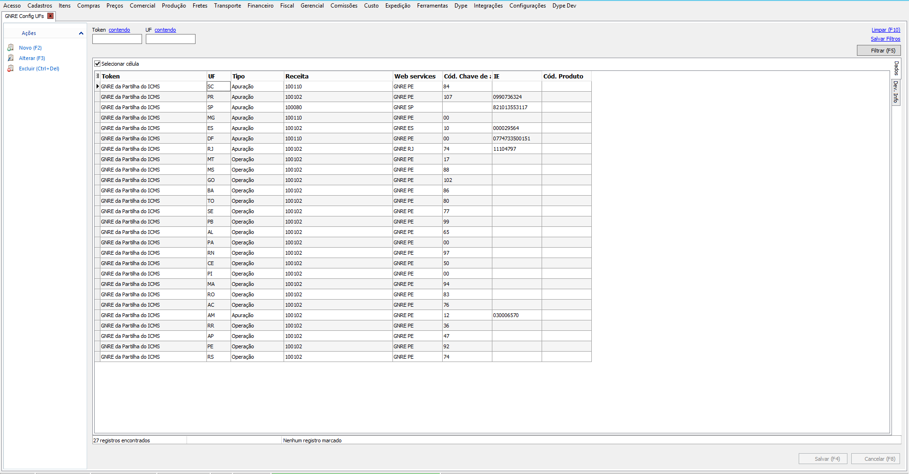Click the Token contendo filter link
This screenshot has height=474, width=909.
[119, 30]
